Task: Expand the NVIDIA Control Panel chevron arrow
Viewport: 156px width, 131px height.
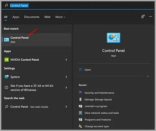Action: pos(66,60)
